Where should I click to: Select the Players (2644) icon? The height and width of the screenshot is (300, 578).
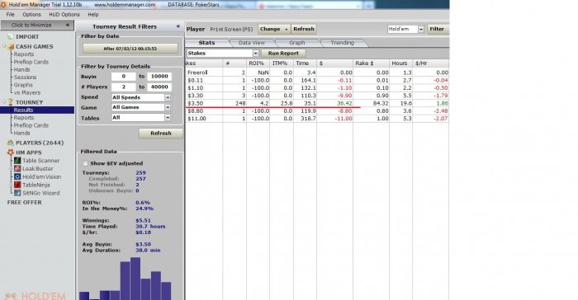[x=10, y=143]
